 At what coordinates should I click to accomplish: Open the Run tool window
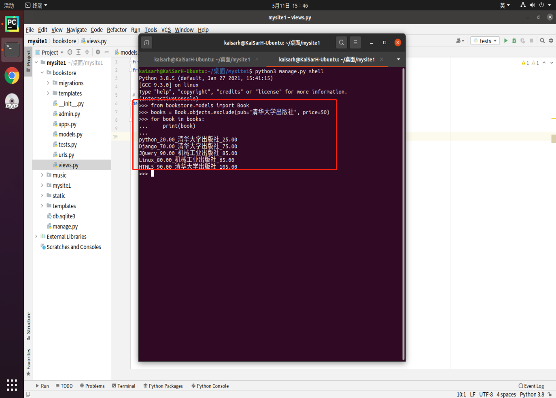[42, 386]
